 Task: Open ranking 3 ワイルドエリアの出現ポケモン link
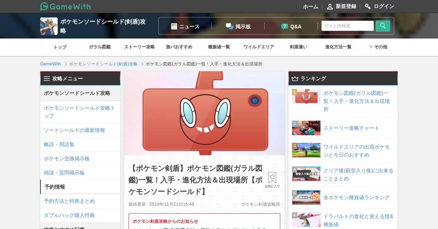click(x=357, y=151)
